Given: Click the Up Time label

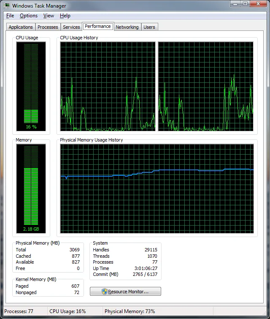Looking at the screenshot, I should click(x=101, y=268).
